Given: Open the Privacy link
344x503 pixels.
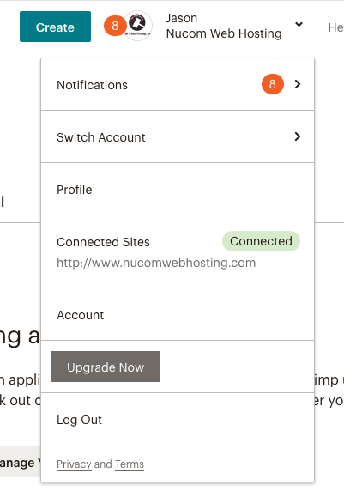Looking at the screenshot, I should point(74,464).
